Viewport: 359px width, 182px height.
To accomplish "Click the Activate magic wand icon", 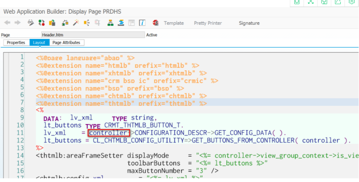I will click(x=76, y=23).
